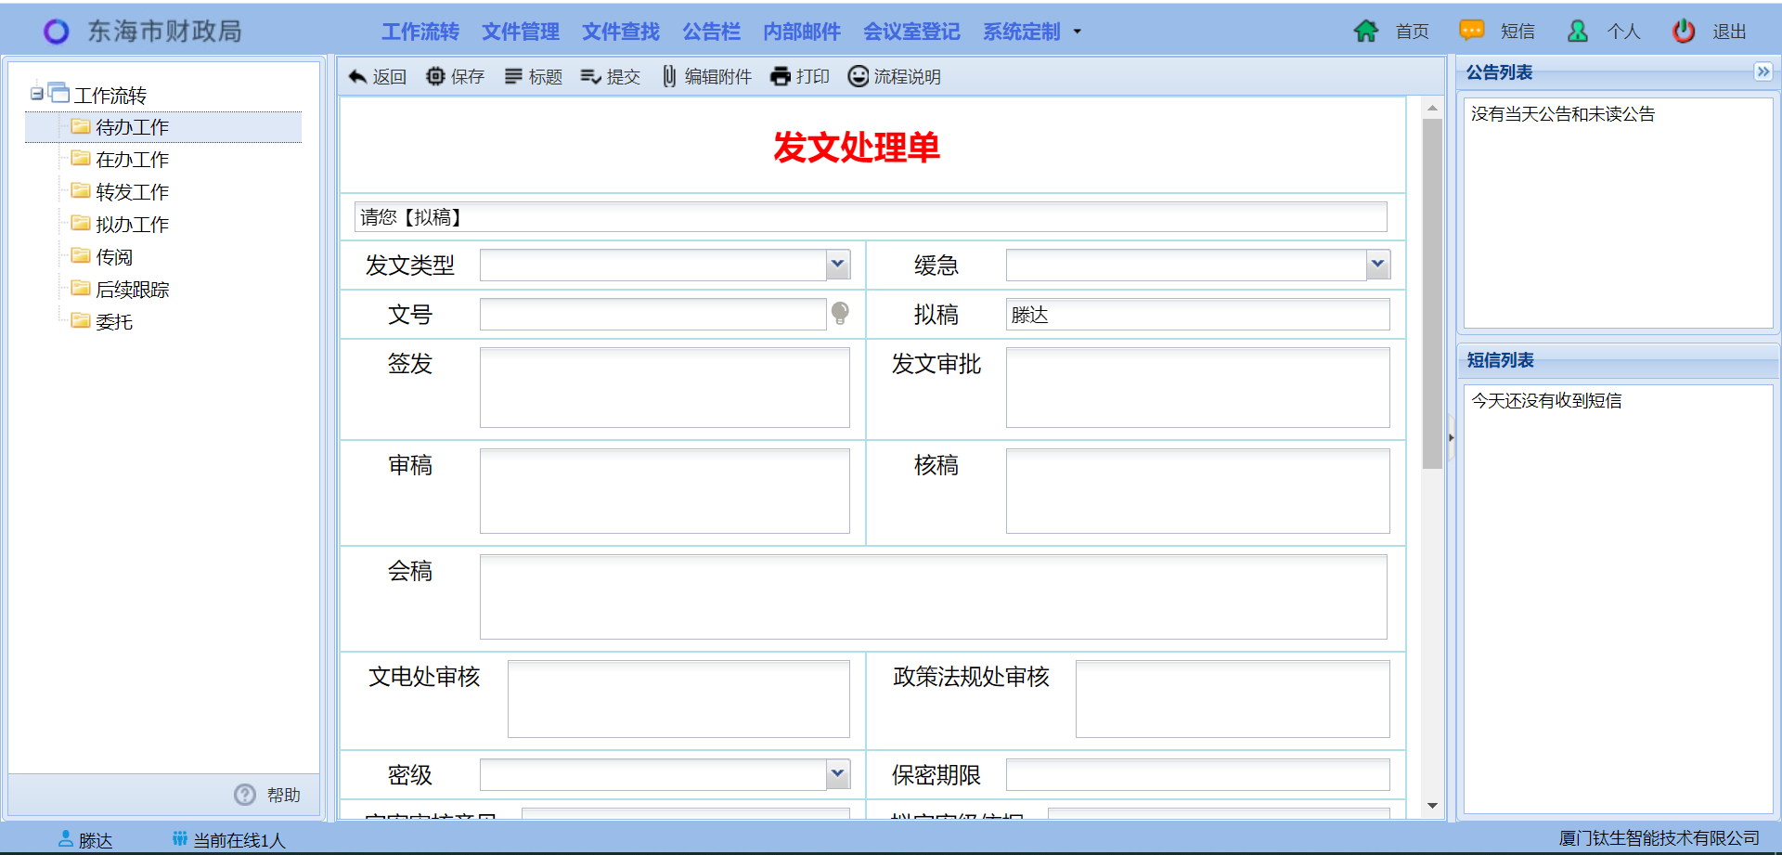Click the 文电处审核 text area
Viewport: 1782px width, 855px height.
678,699
